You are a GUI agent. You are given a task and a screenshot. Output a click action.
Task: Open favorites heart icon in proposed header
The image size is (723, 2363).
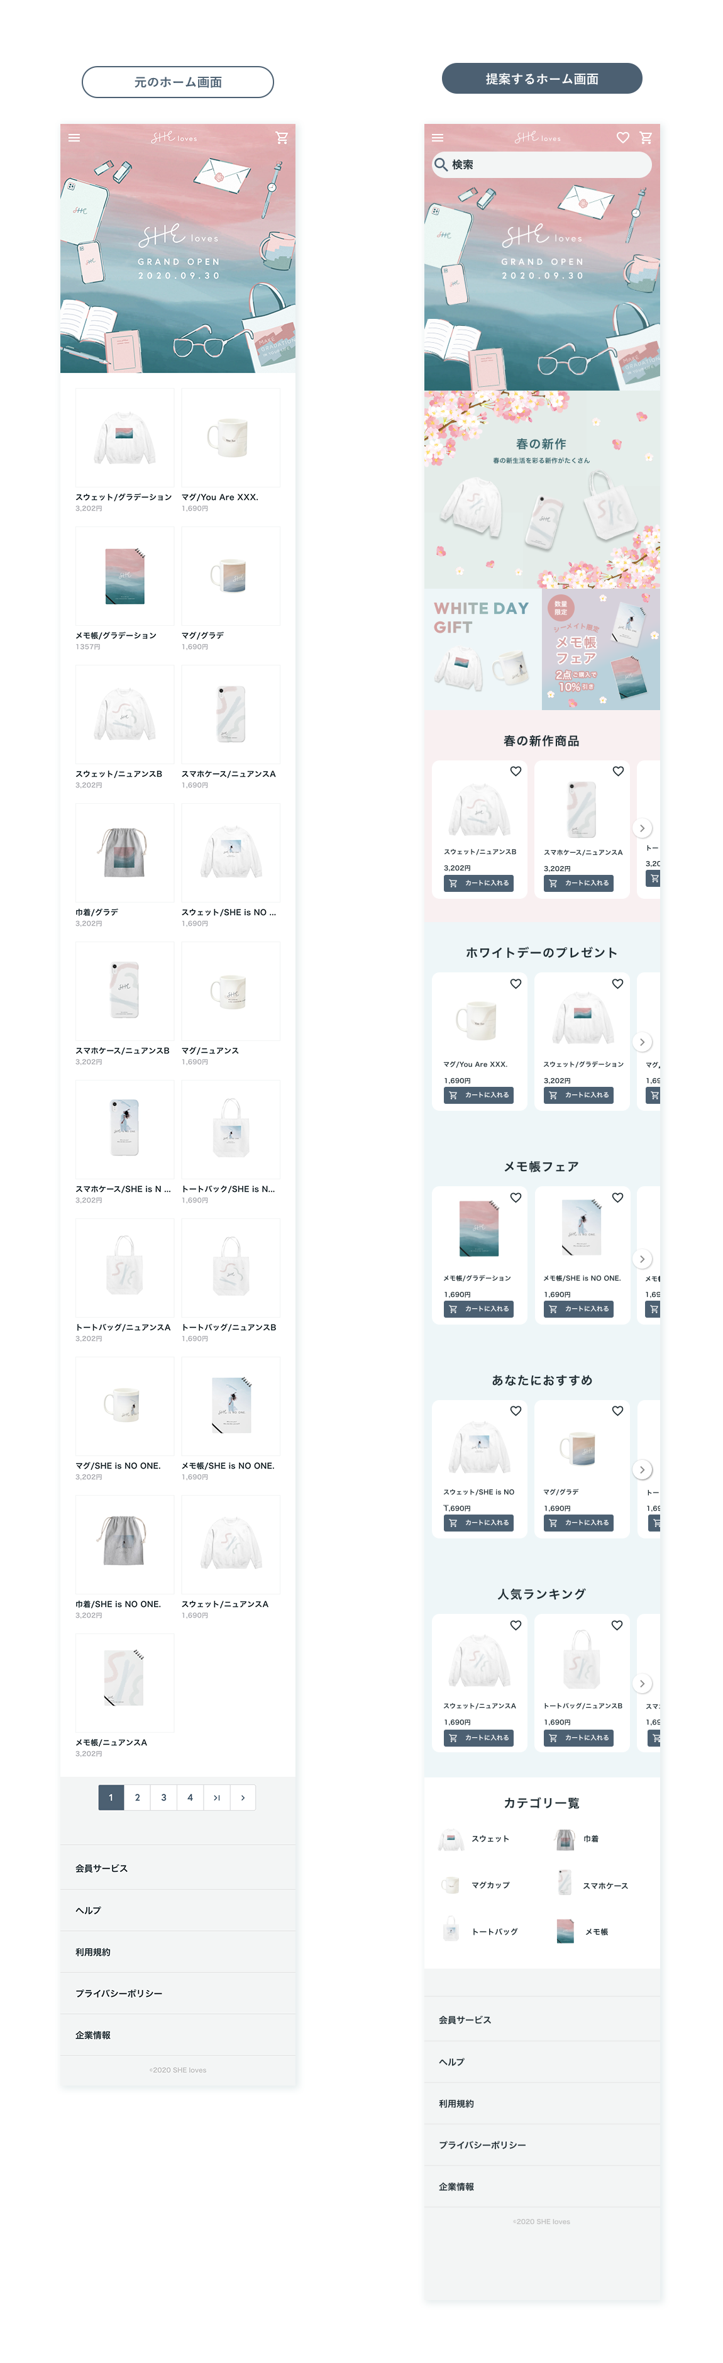pos(622,138)
